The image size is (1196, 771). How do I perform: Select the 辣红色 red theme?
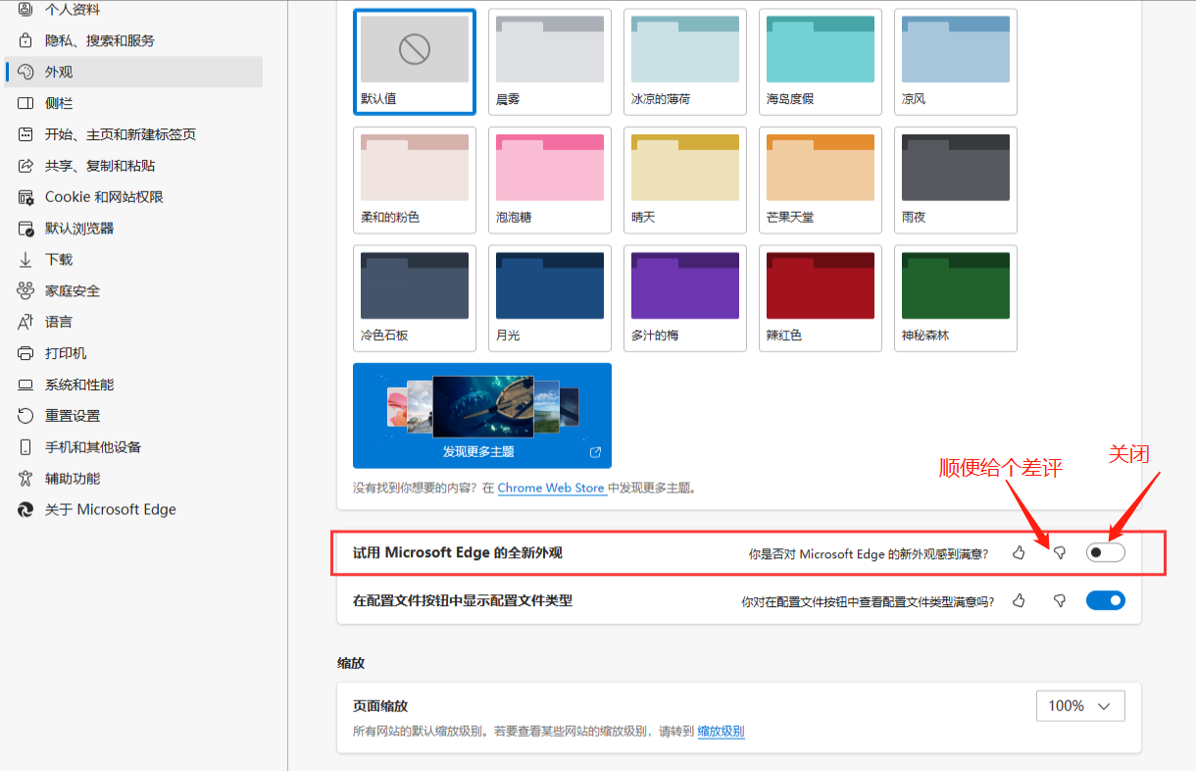(821, 298)
